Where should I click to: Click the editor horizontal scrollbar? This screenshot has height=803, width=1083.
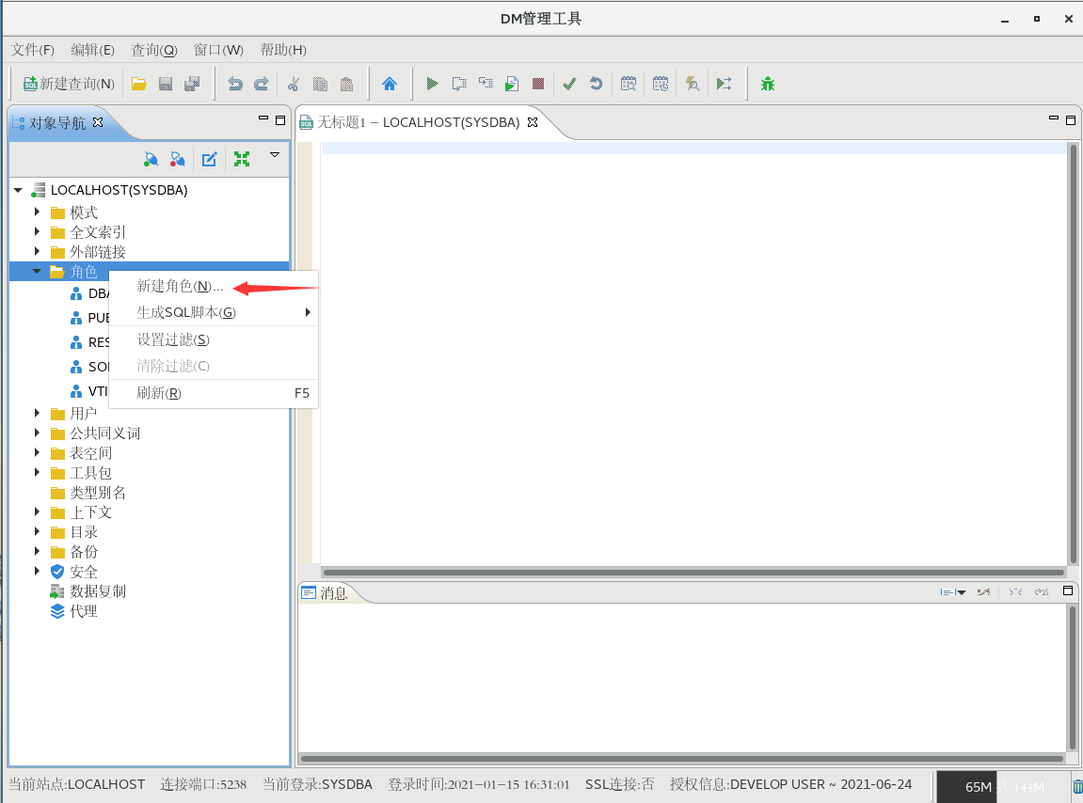[694, 573]
